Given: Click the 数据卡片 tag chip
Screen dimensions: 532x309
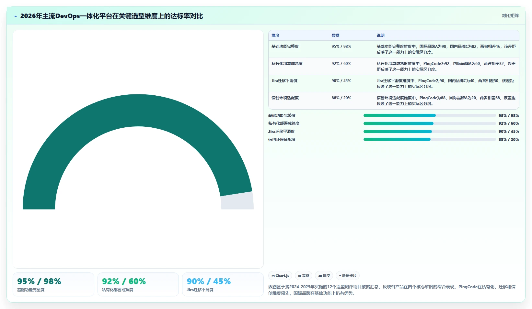Looking at the screenshot, I should pos(348,276).
